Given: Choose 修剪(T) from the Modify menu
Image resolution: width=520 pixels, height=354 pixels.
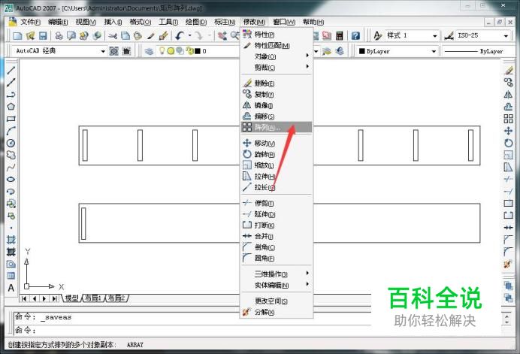Looking at the screenshot, I should (277, 203).
